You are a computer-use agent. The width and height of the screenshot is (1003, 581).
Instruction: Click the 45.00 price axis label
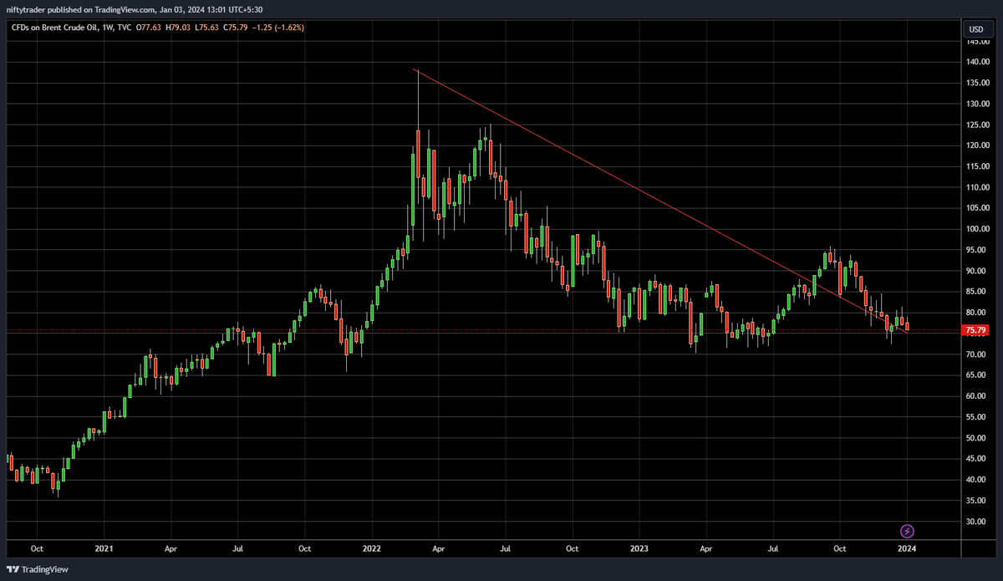[976, 459]
